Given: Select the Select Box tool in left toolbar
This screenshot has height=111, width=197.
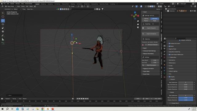Looking at the screenshot, I should (x=3, y=13).
